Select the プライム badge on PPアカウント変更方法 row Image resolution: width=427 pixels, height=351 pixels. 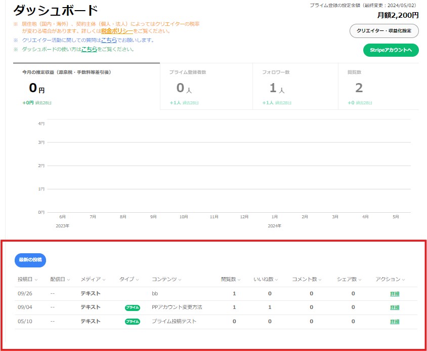pos(132,306)
